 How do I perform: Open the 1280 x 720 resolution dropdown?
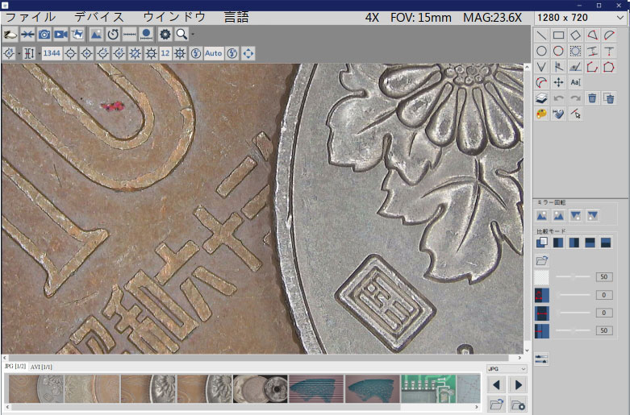point(579,17)
